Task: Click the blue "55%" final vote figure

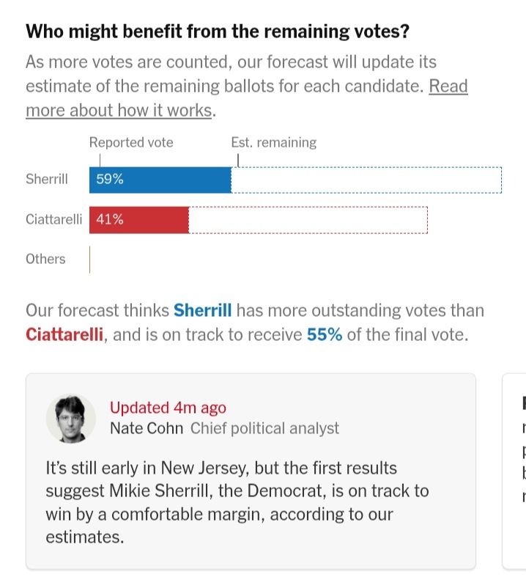Action: 325,335
